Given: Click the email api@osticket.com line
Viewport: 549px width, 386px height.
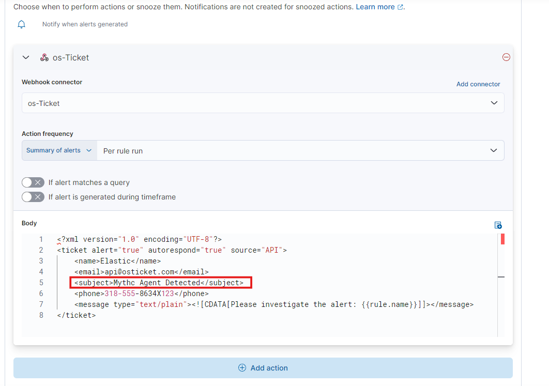Looking at the screenshot, I should (x=142, y=272).
